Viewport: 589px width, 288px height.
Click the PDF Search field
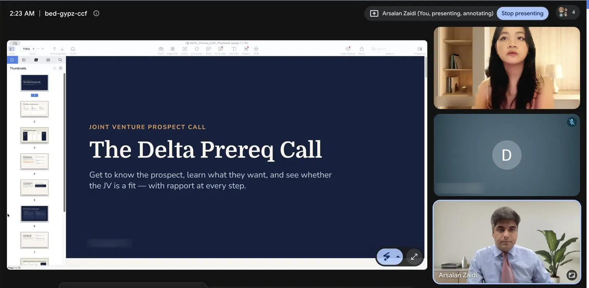pyautogui.click(x=389, y=49)
